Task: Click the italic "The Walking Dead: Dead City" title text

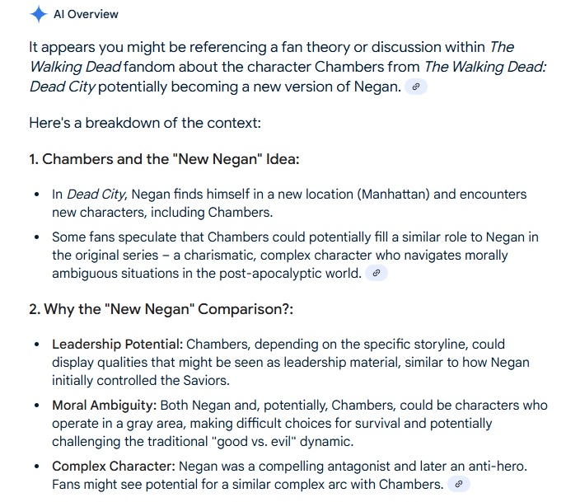Action: coord(484,66)
